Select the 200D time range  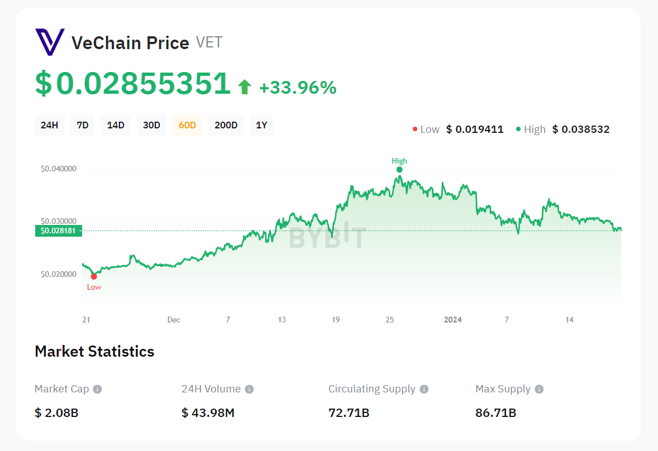pyautogui.click(x=226, y=125)
